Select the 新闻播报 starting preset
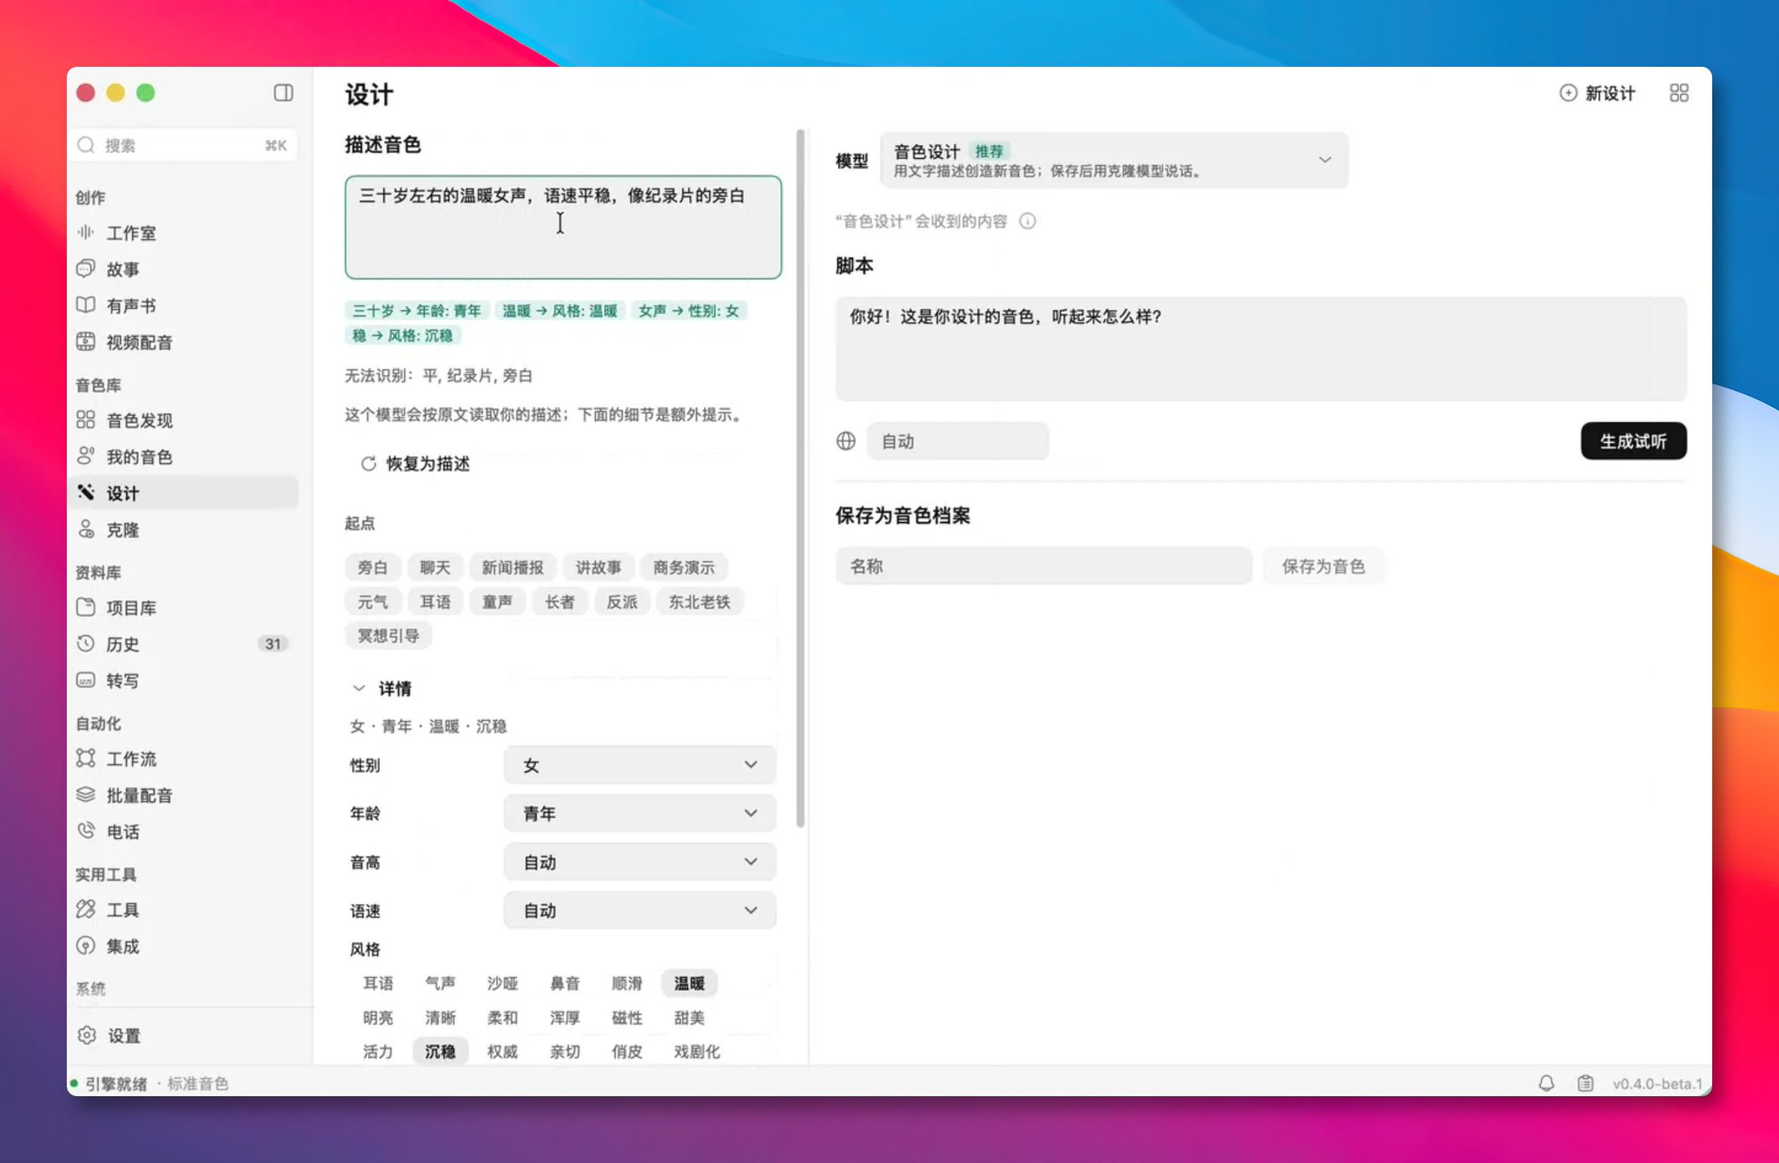Image resolution: width=1779 pixels, height=1163 pixels. 513,567
